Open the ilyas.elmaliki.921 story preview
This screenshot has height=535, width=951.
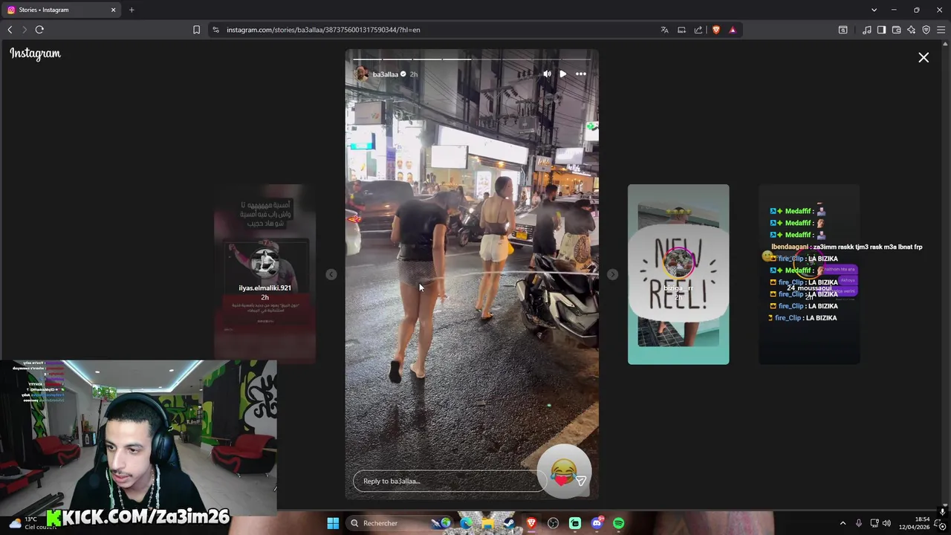coord(264,273)
